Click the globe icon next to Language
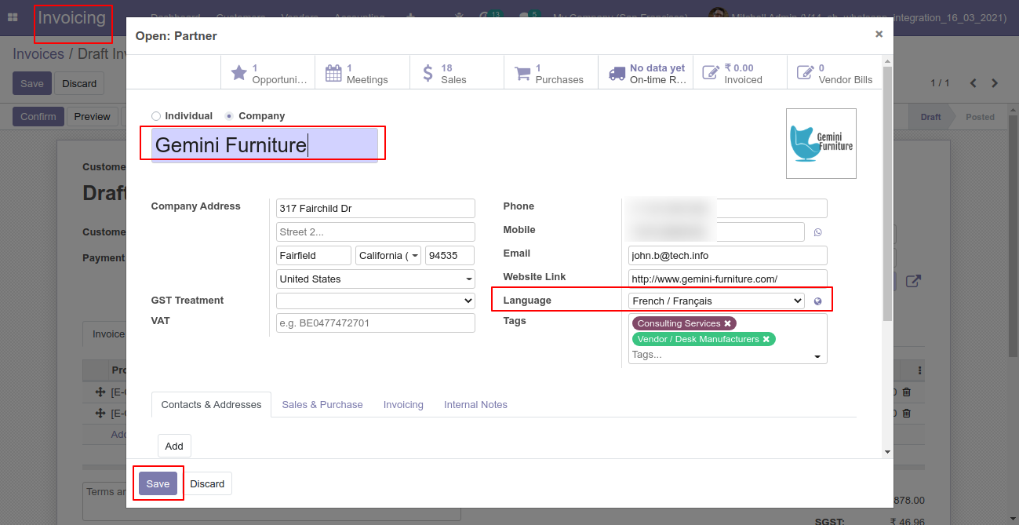1019x525 pixels. [x=817, y=301]
